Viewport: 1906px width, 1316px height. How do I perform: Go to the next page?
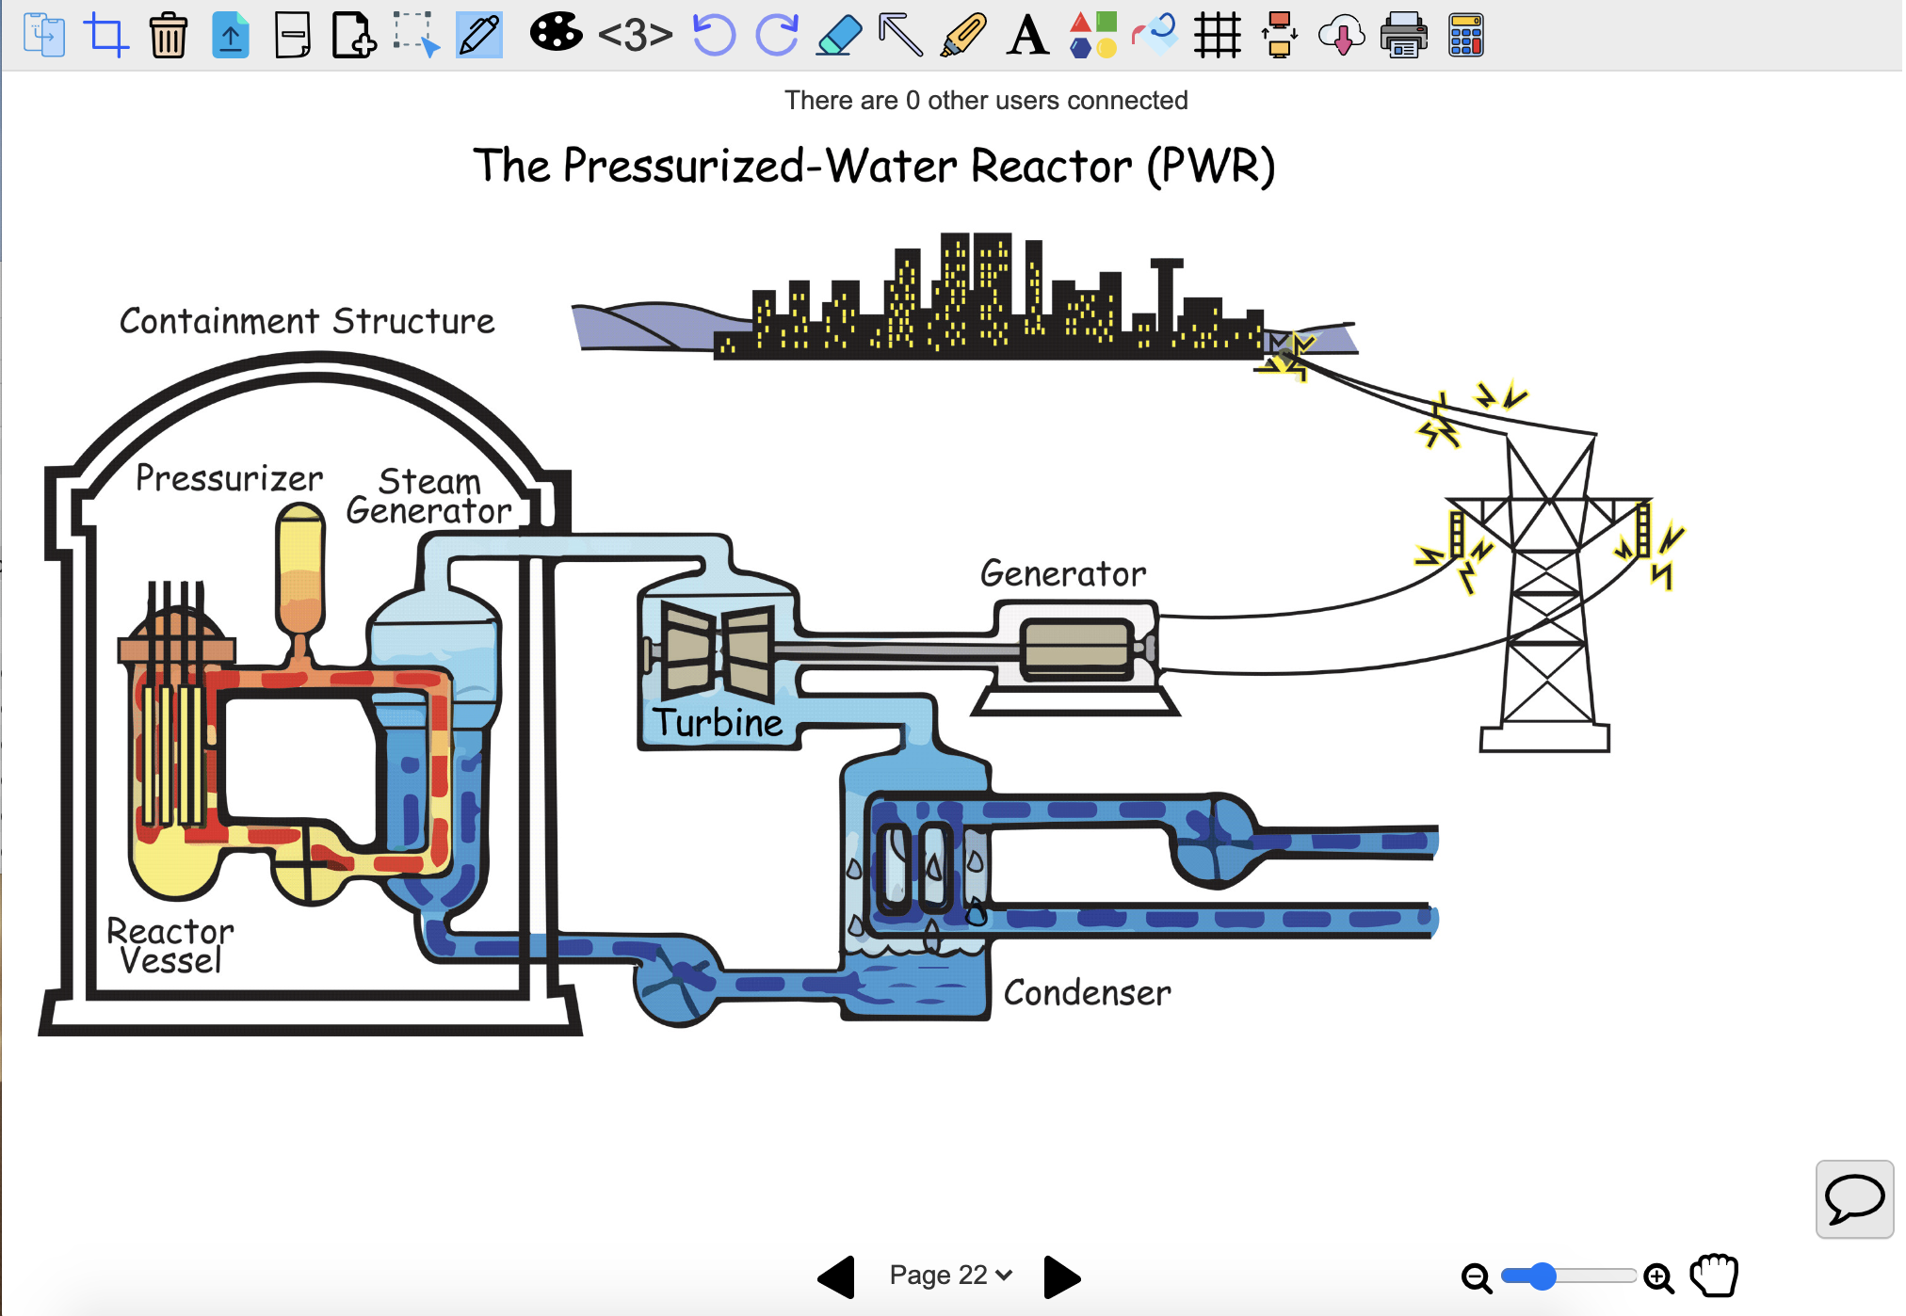pyautogui.click(x=1061, y=1276)
